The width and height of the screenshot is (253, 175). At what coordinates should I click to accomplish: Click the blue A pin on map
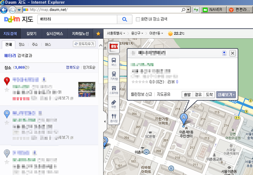183,119
